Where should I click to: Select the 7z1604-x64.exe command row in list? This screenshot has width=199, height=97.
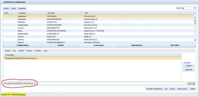pyautogui.click(x=93, y=58)
